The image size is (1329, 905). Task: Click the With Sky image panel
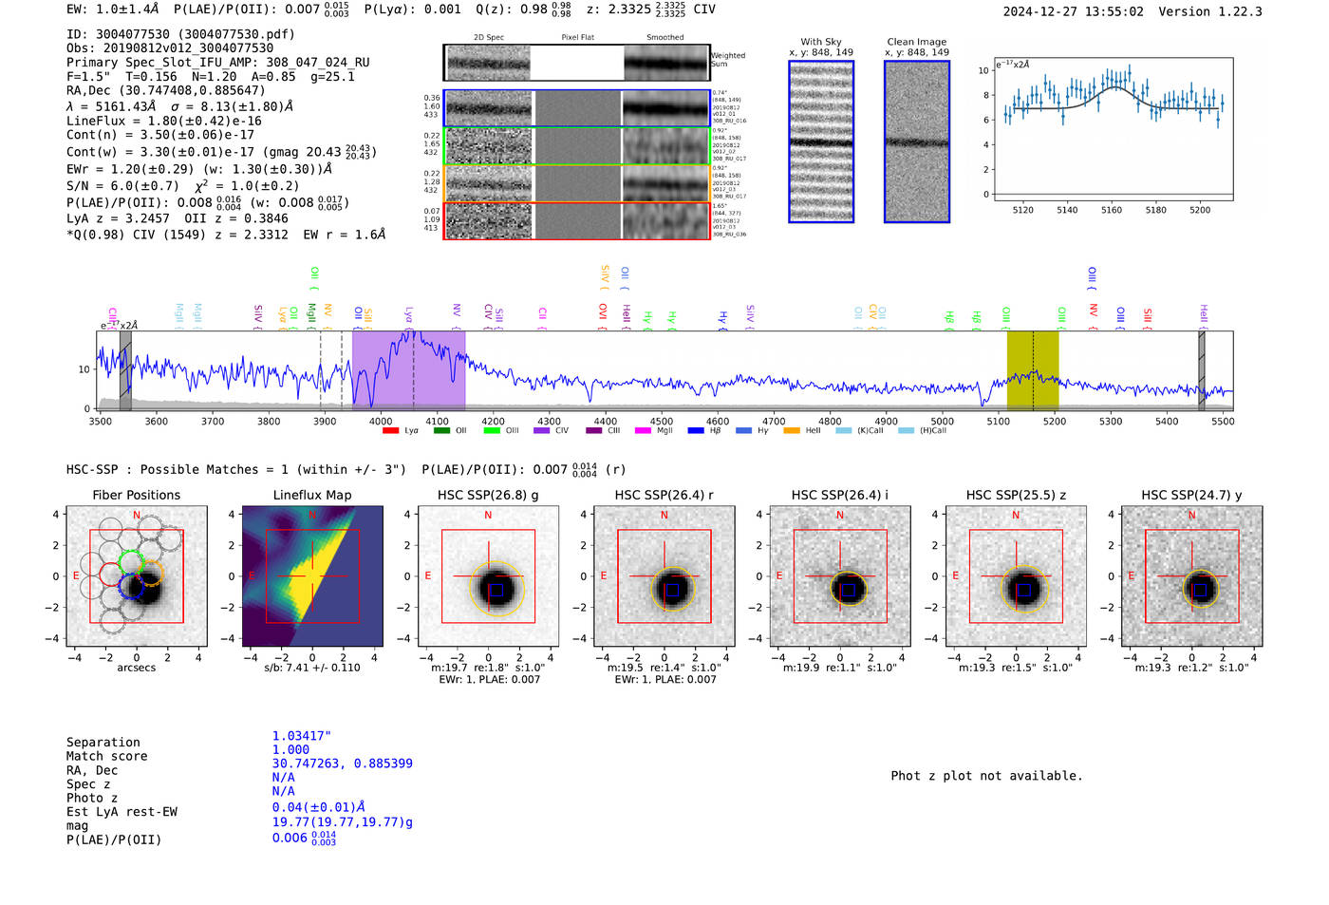pos(821,141)
